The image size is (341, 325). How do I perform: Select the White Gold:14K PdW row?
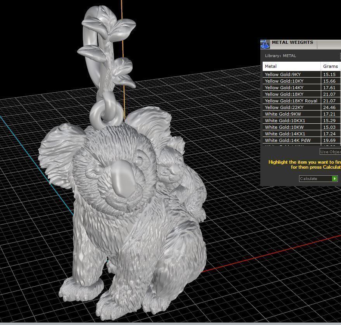(x=302, y=140)
